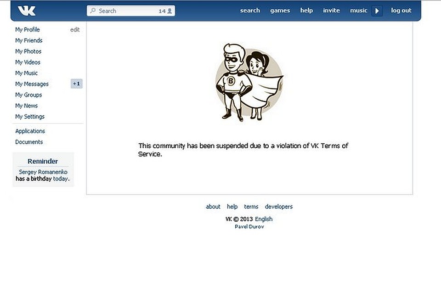Viewport: 441px width, 290px height.
Task: Open the games header menu item
Action: point(280,11)
